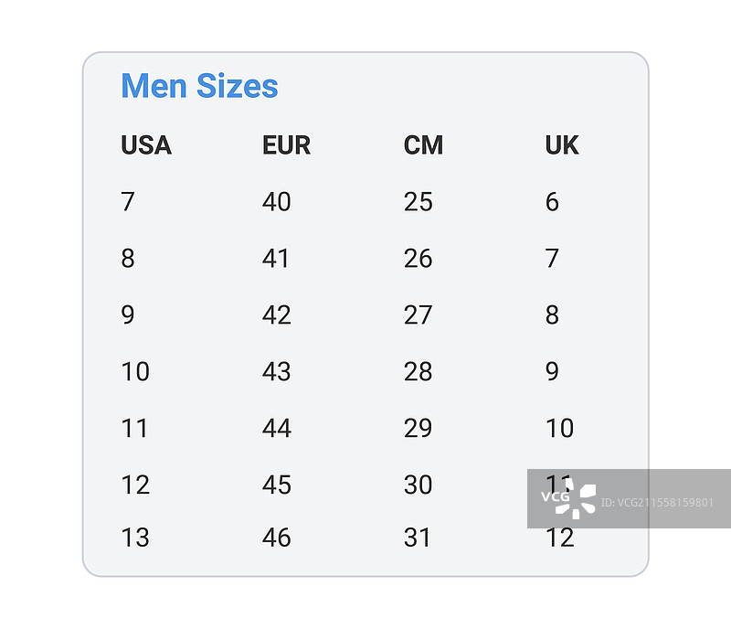Select the USA column header
Viewport: 731px width, 629px height.
[146, 145]
